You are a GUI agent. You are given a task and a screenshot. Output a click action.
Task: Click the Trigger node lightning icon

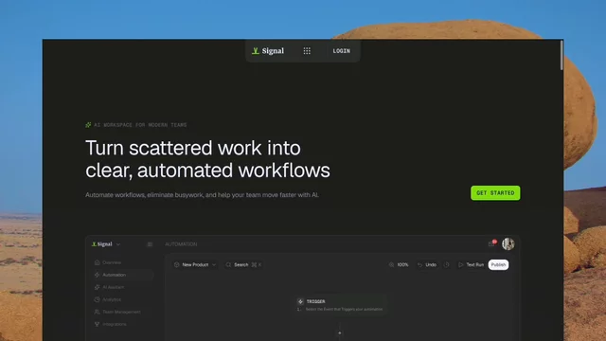tap(300, 301)
